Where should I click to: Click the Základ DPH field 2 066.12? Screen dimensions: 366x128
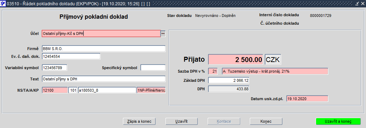pyautogui.click(x=229, y=80)
